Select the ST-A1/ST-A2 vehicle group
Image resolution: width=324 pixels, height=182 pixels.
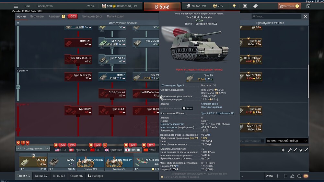coord(112,42)
